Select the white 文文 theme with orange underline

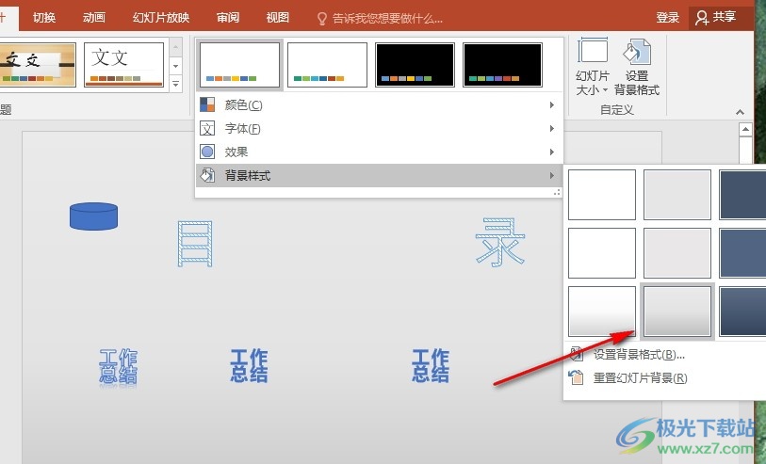click(x=124, y=64)
